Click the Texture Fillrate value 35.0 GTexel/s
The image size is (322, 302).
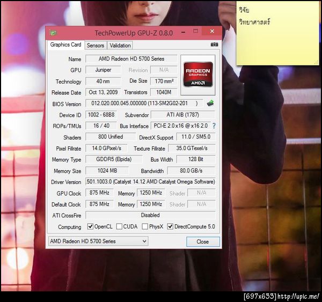point(192,148)
